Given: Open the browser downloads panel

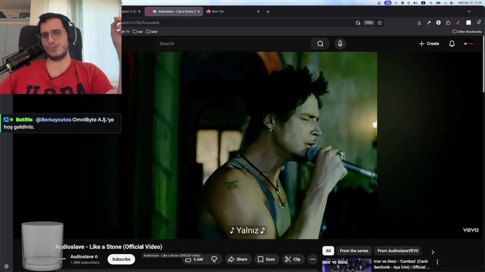Looking at the screenshot, I should click(x=419, y=23).
